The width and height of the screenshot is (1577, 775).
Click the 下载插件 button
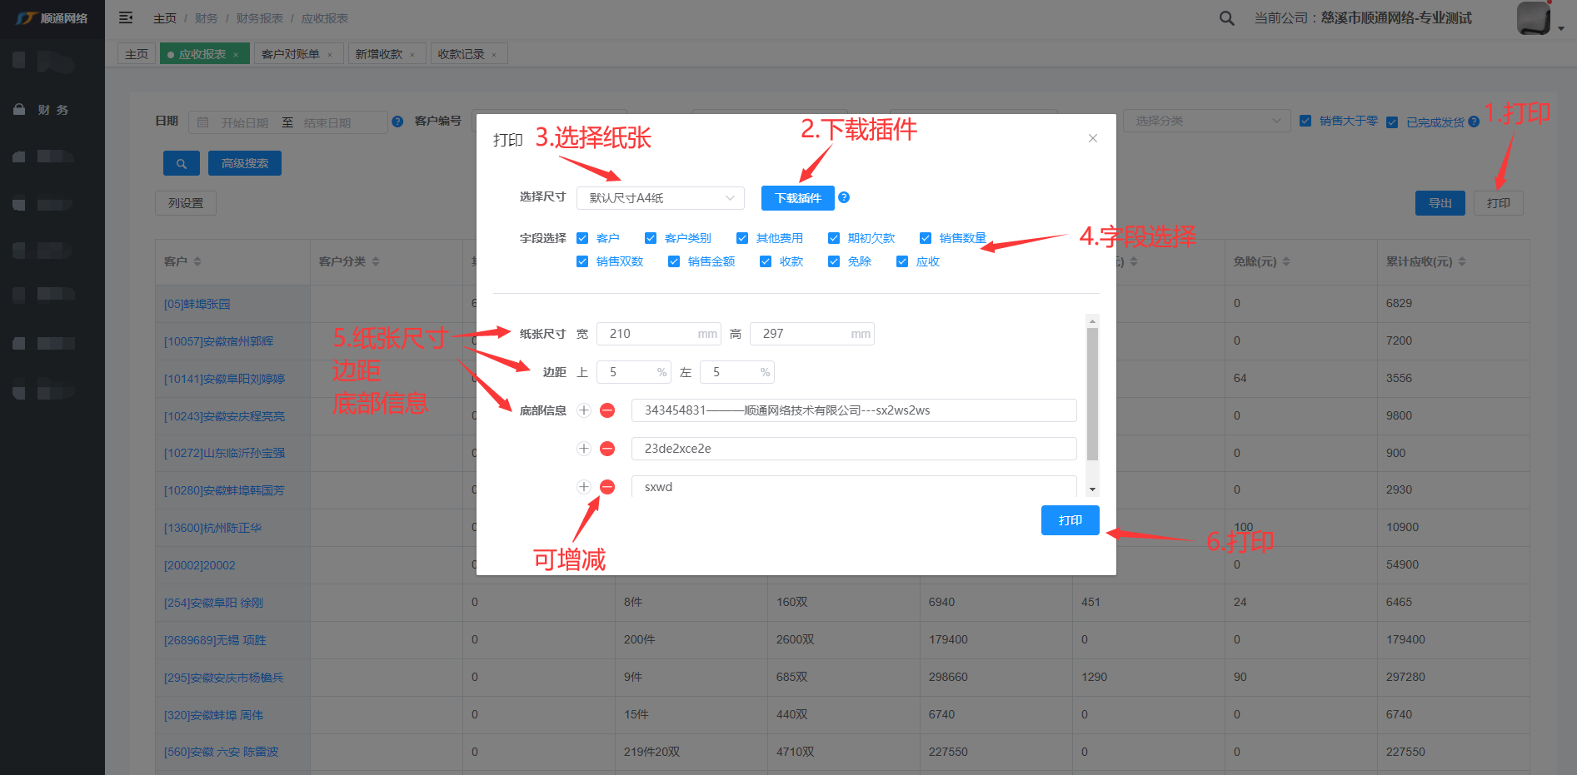(x=797, y=198)
